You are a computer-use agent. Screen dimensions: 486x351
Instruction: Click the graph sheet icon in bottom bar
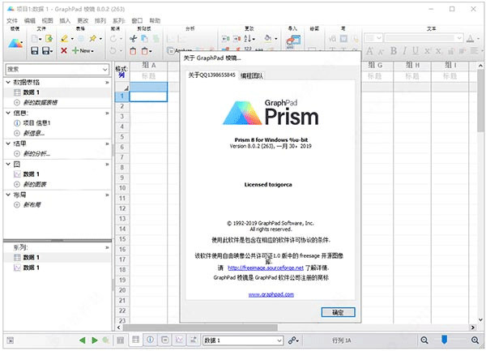pyautogui.click(x=180, y=340)
